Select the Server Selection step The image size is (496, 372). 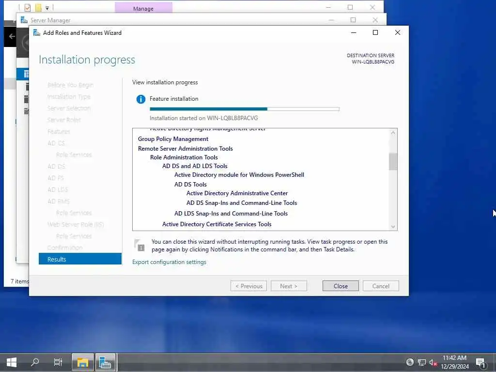(69, 108)
